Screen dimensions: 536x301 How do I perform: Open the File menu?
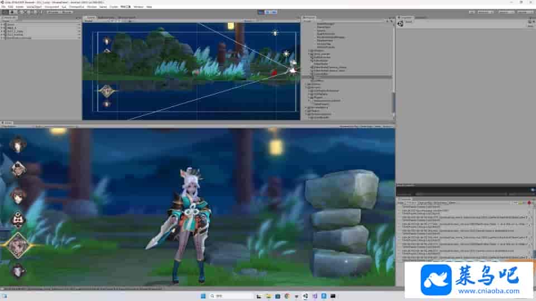pos(3,7)
